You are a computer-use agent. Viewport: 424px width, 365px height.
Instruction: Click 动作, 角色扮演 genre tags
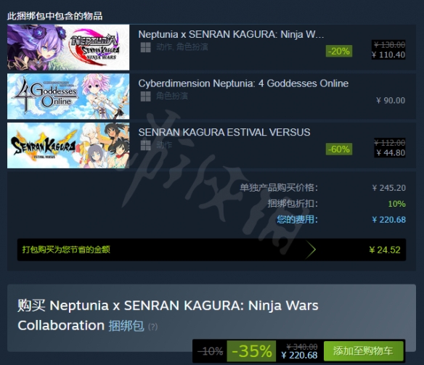(x=182, y=47)
